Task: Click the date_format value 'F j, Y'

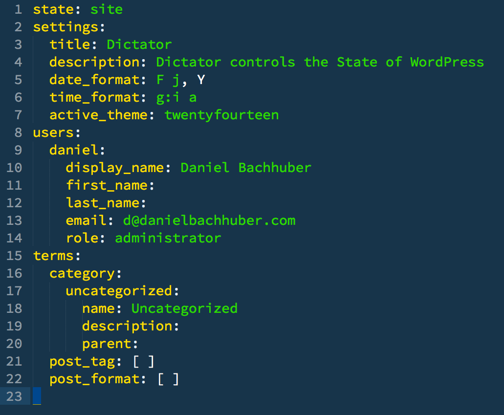Action: pos(180,80)
